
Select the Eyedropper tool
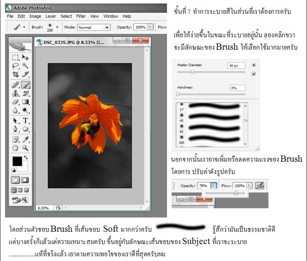pos(25,139)
